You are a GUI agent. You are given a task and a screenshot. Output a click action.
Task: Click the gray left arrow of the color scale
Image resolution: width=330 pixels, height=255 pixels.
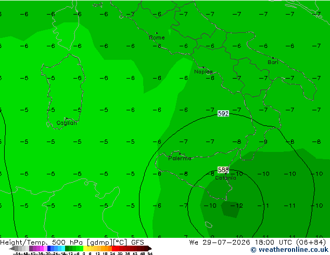[12, 248]
